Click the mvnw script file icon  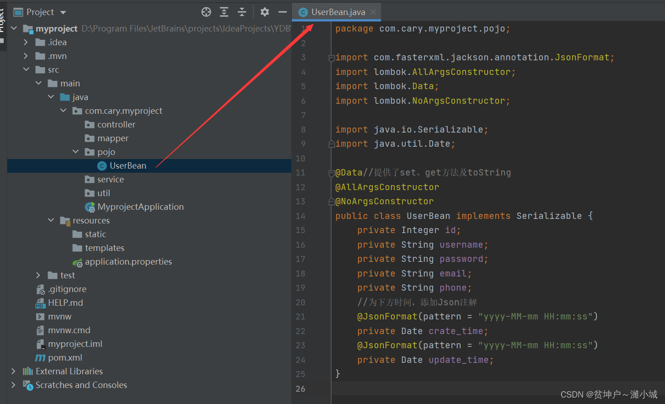tap(40, 316)
